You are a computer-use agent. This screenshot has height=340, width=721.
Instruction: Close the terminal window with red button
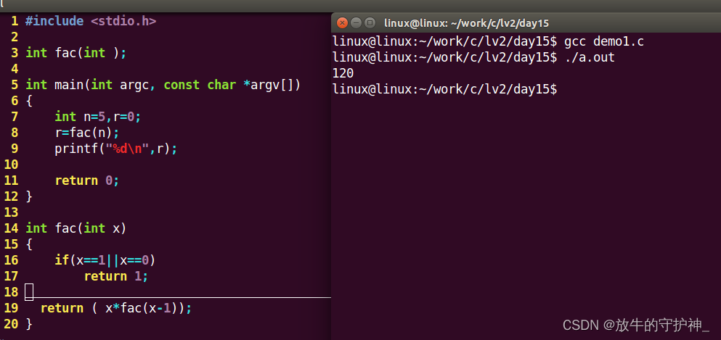[x=342, y=22]
